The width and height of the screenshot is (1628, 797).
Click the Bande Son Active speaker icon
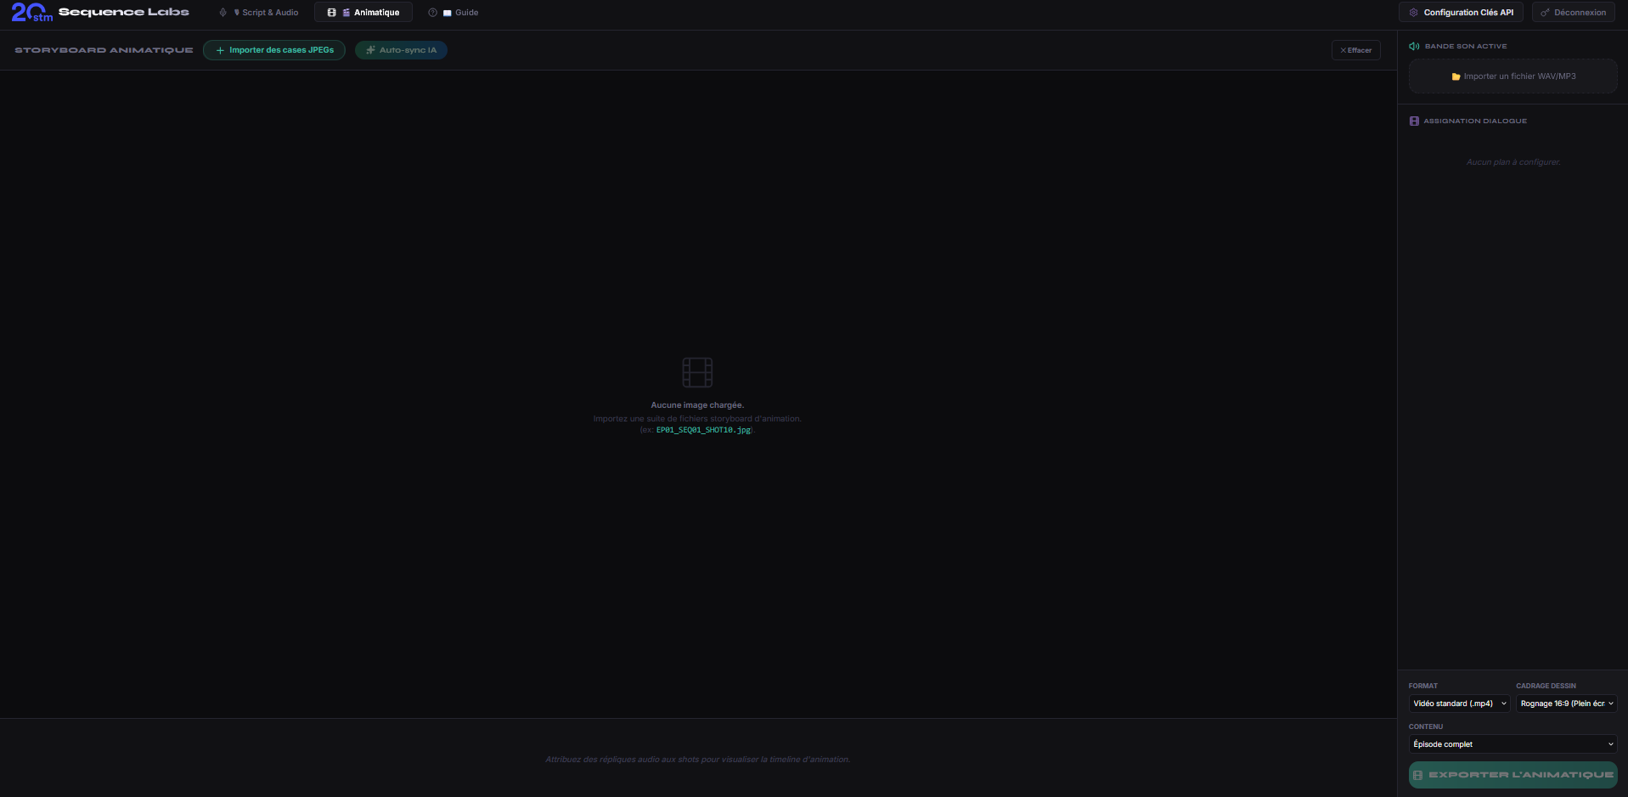(1414, 47)
